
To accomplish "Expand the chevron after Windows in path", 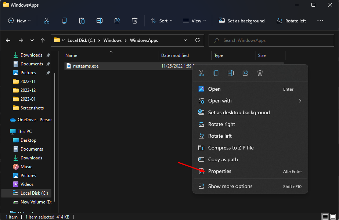I will (126, 40).
